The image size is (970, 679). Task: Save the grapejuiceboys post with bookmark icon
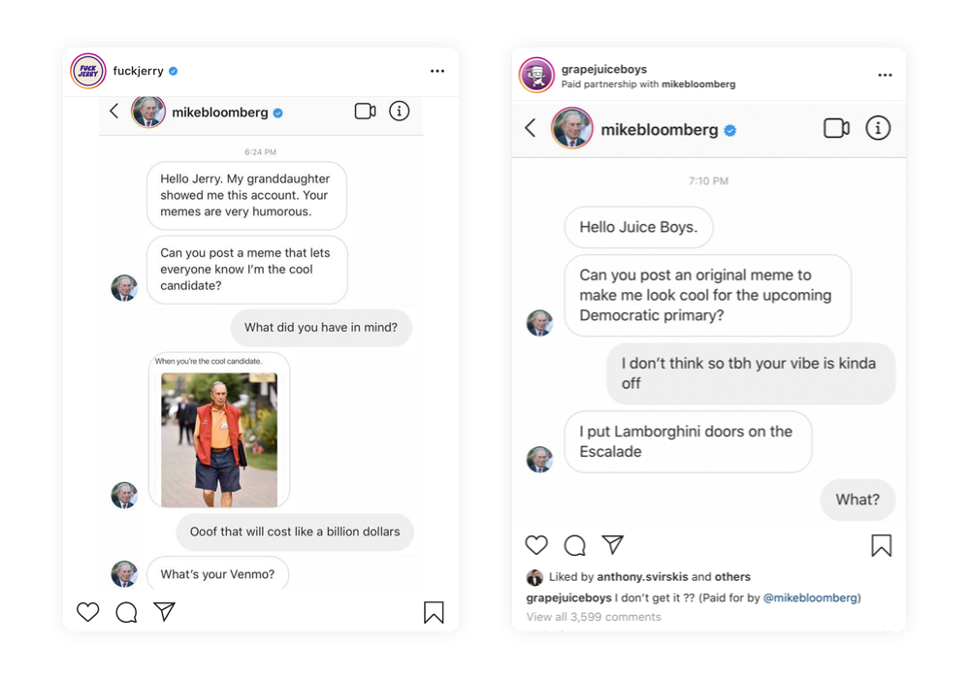pyautogui.click(x=881, y=545)
